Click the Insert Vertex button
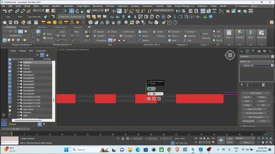 tap(256, 93)
